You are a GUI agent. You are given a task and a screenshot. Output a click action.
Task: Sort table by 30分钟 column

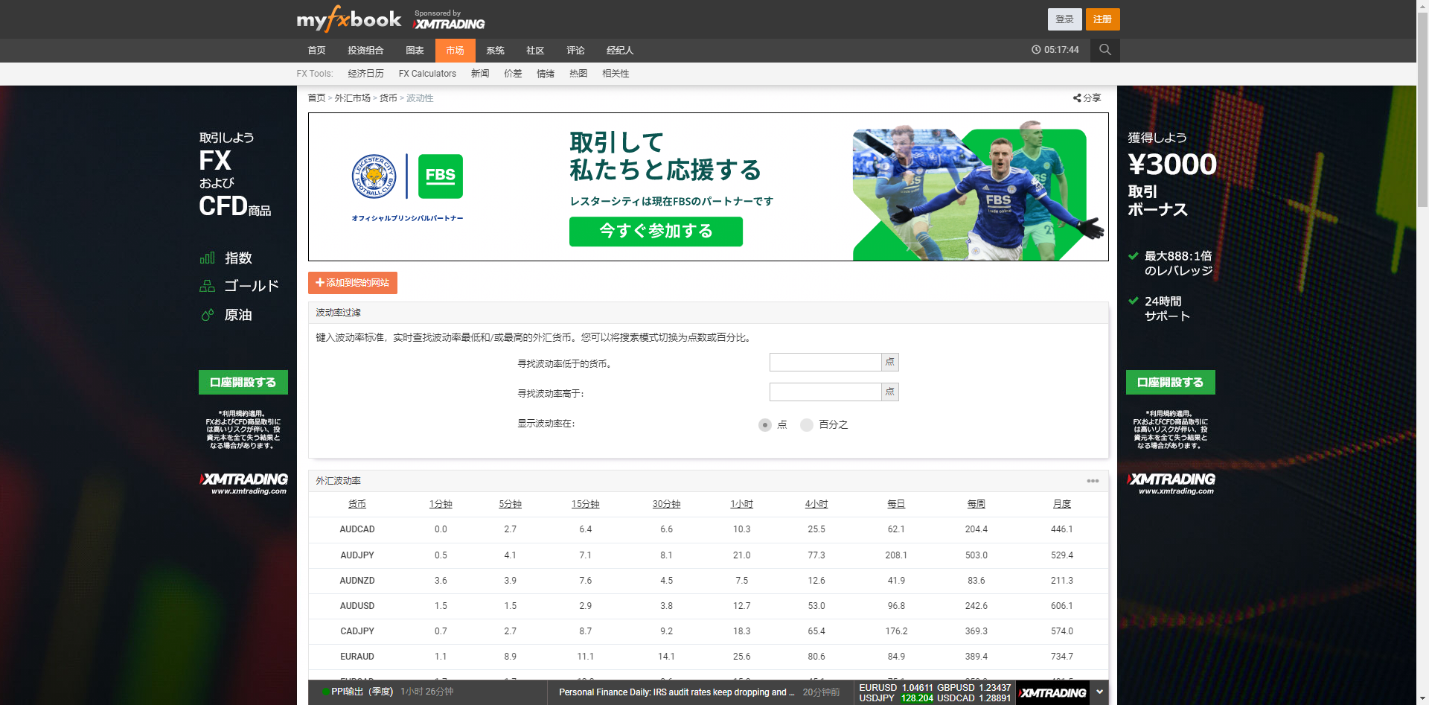[666, 504]
